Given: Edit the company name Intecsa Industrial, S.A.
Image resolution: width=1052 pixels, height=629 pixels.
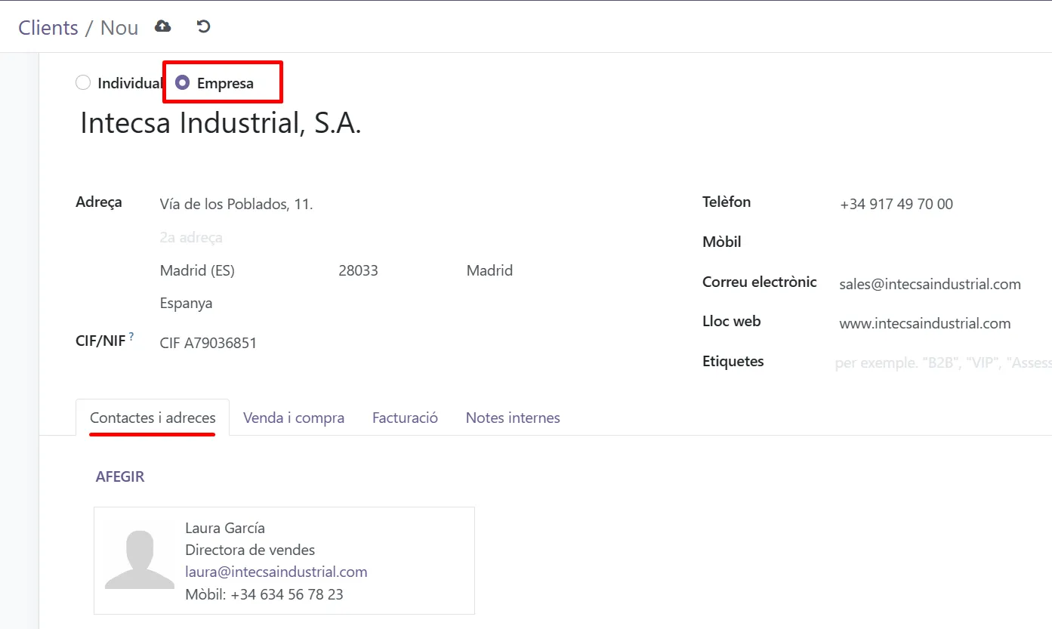Looking at the screenshot, I should coord(221,124).
